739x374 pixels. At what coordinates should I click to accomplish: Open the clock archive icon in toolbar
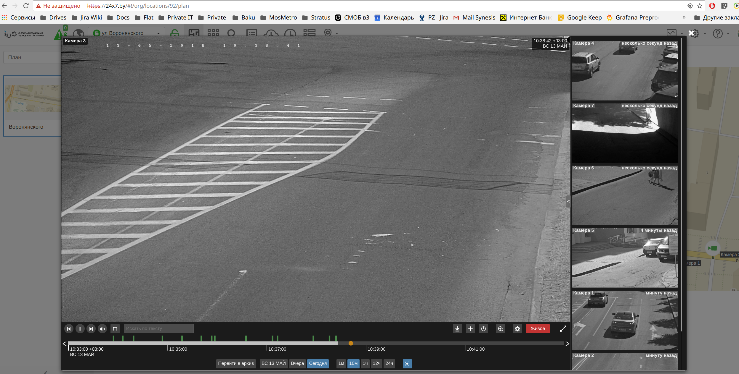click(x=290, y=33)
